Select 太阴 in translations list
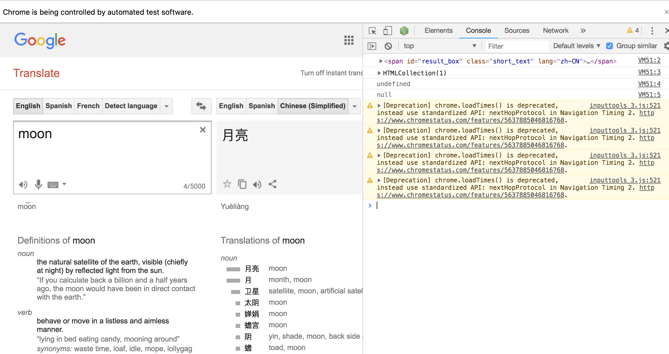The width and height of the screenshot is (669, 354). [x=252, y=302]
